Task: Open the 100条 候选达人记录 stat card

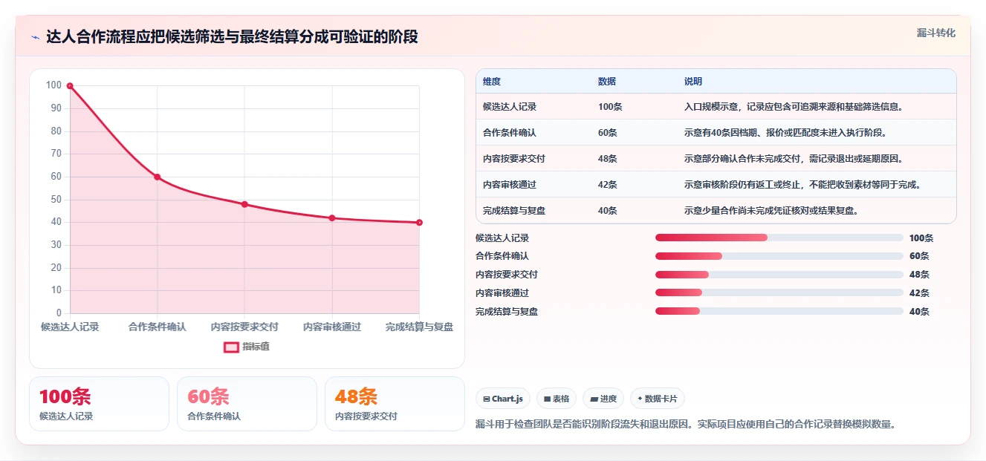Action: (99, 404)
